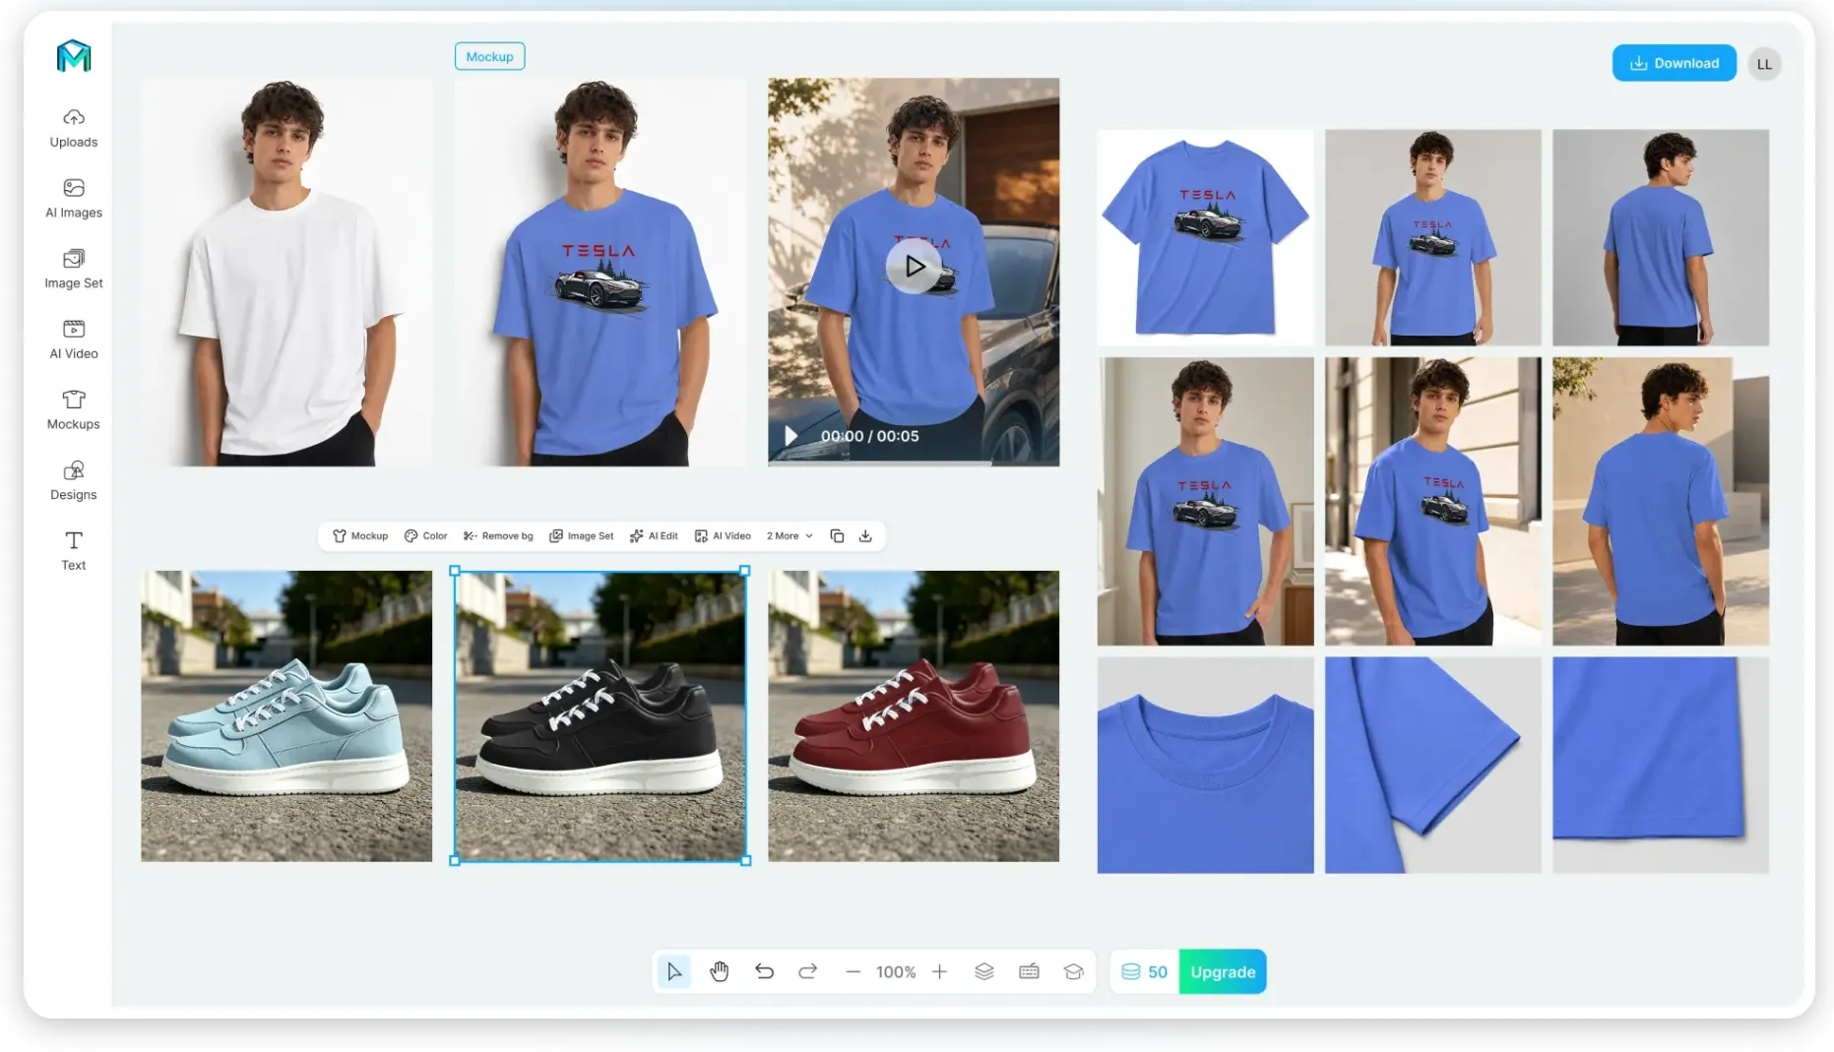Click AI Edit in the floating toolbar

click(654, 536)
